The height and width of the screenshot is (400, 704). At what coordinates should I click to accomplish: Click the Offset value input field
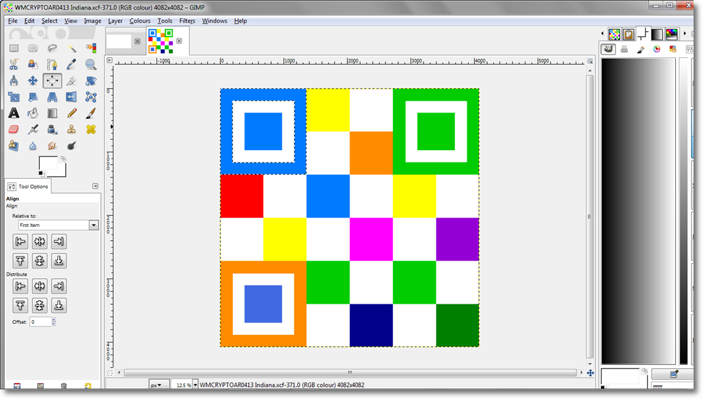click(x=40, y=321)
